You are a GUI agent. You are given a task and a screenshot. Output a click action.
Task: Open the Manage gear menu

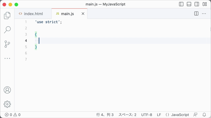point(7,104)
